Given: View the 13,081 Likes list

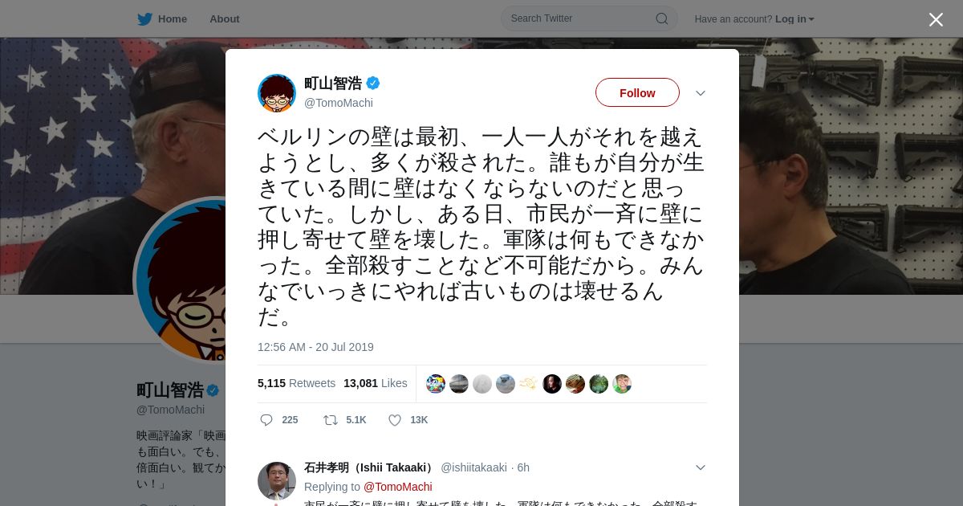Looking at the screenshot, I should (376, 383).
